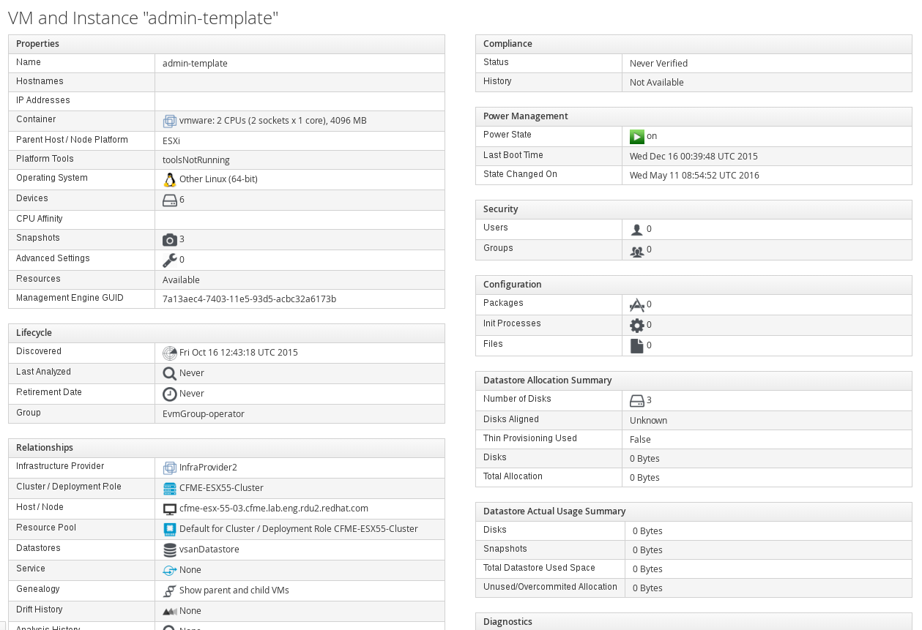
Task: Click Show parent and child VMs
Action: click(234, 590)
